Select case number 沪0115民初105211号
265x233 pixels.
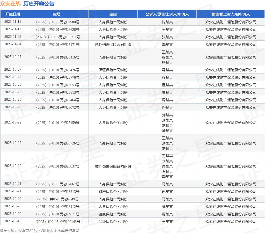point(58,37)
